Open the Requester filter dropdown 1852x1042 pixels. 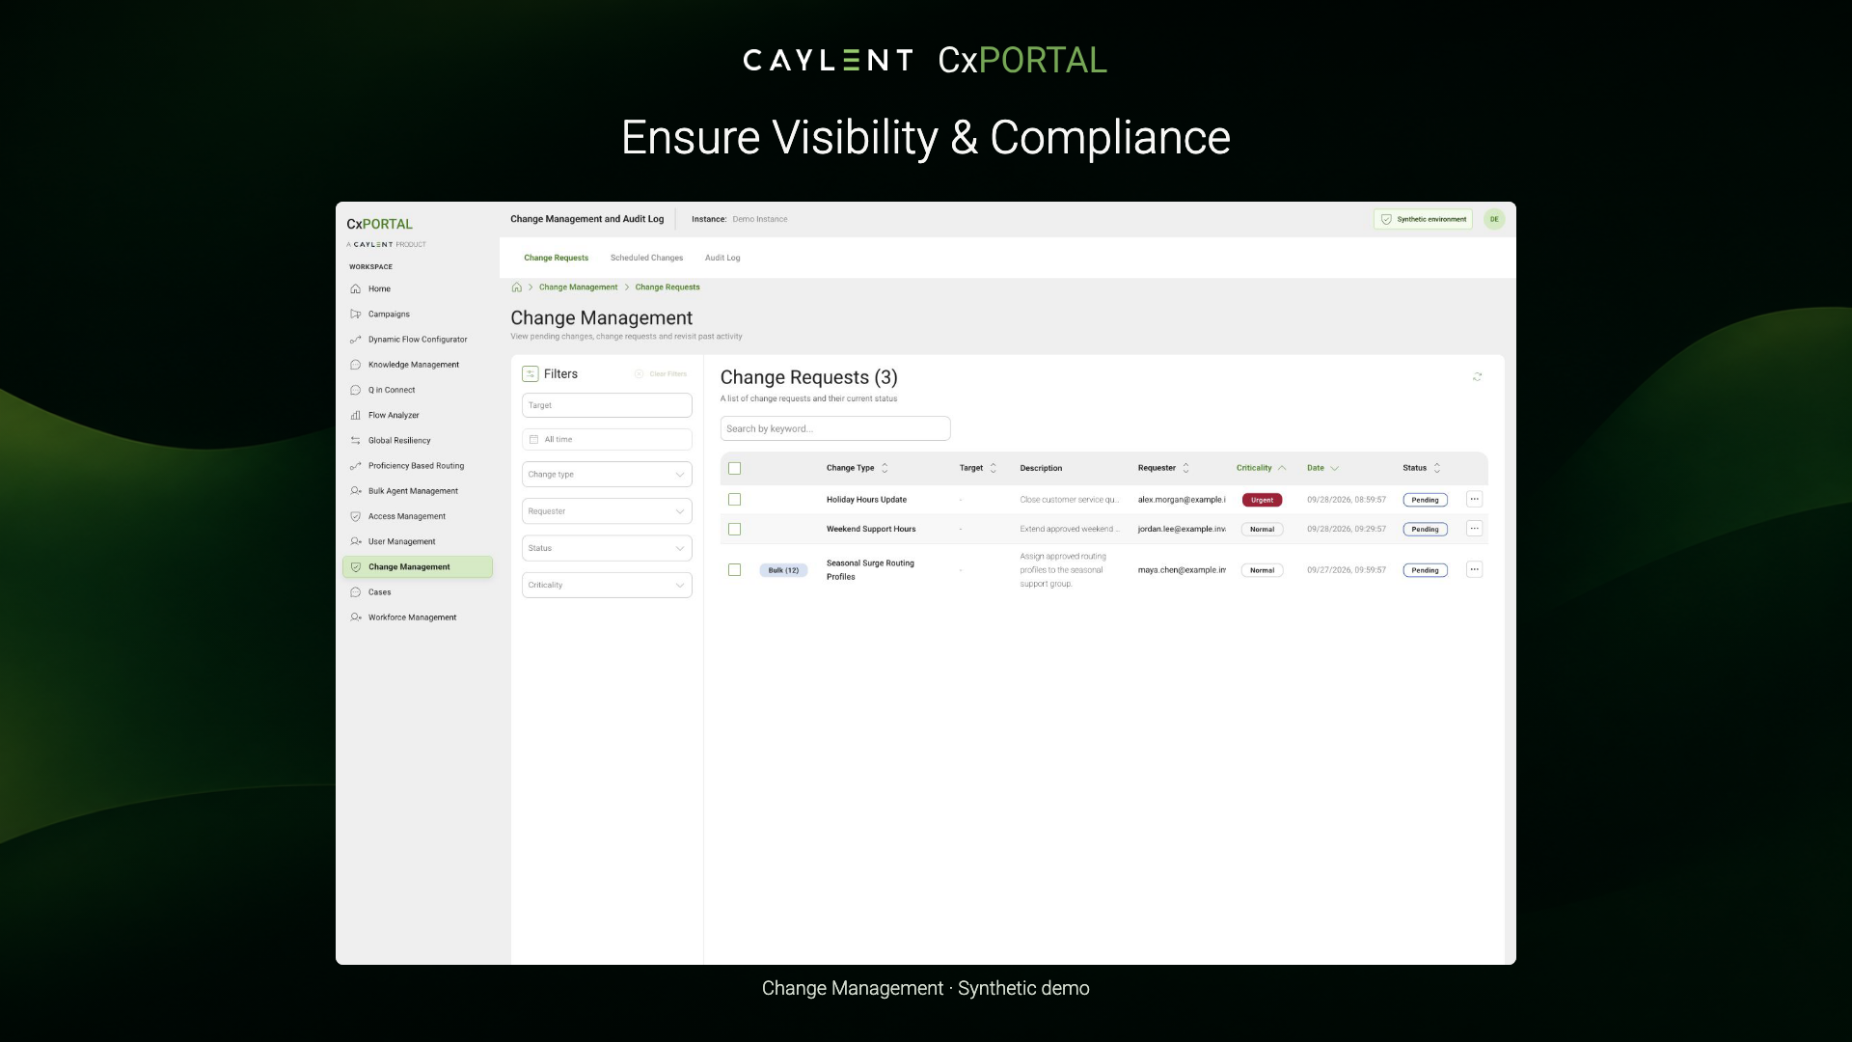pos(607,511)
